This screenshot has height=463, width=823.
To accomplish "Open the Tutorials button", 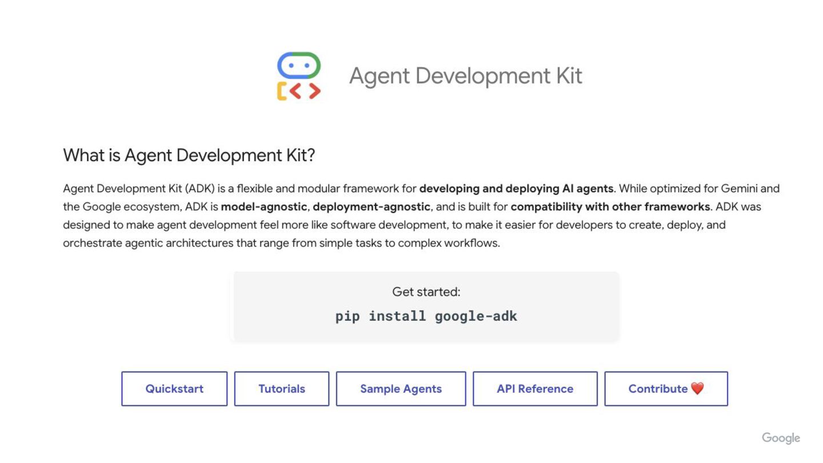I will coord(282,389).
